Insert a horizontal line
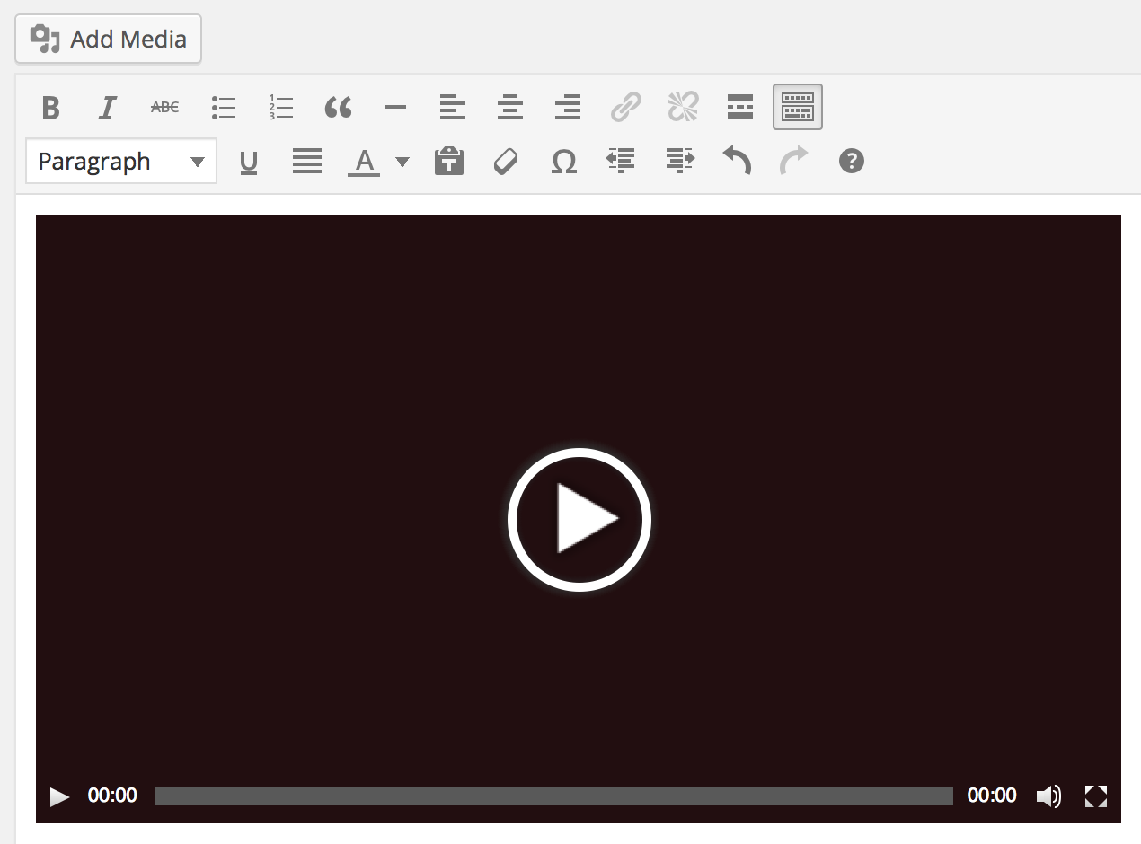Image resolution: width=1141 pixels, height=844 pixels. pyautogui.click(x=395, y=108)
